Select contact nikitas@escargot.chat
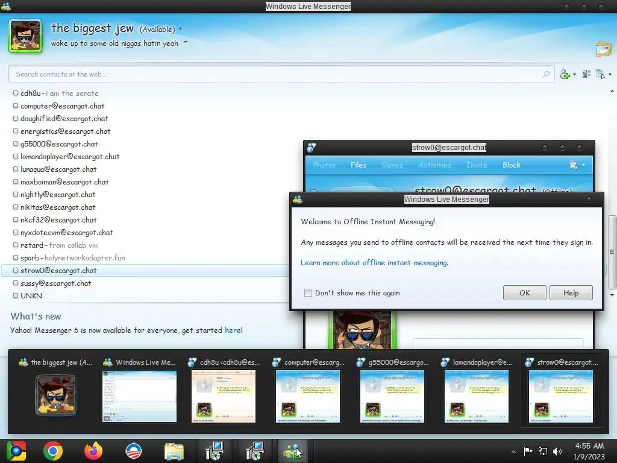The width and height of the screenshot is (617, 463). (x=58, y=207)
